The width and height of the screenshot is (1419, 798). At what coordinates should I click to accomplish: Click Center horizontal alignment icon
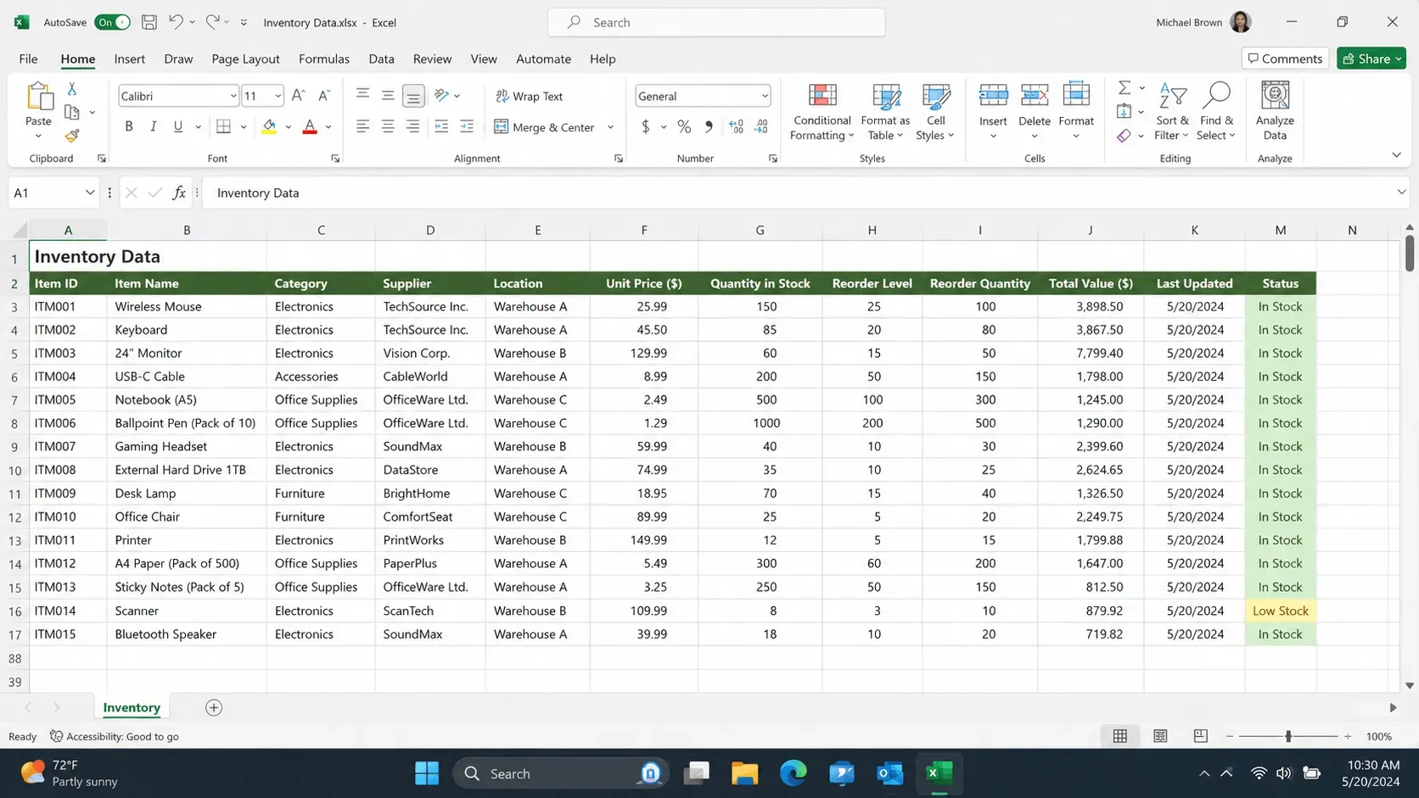388,126
